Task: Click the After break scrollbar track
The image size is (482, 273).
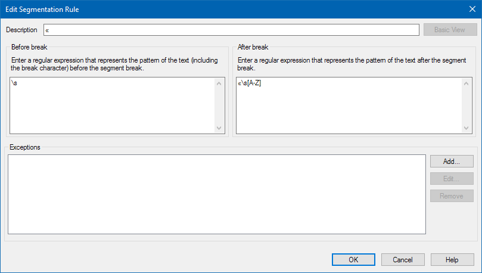Action: [x=467, y=106]
